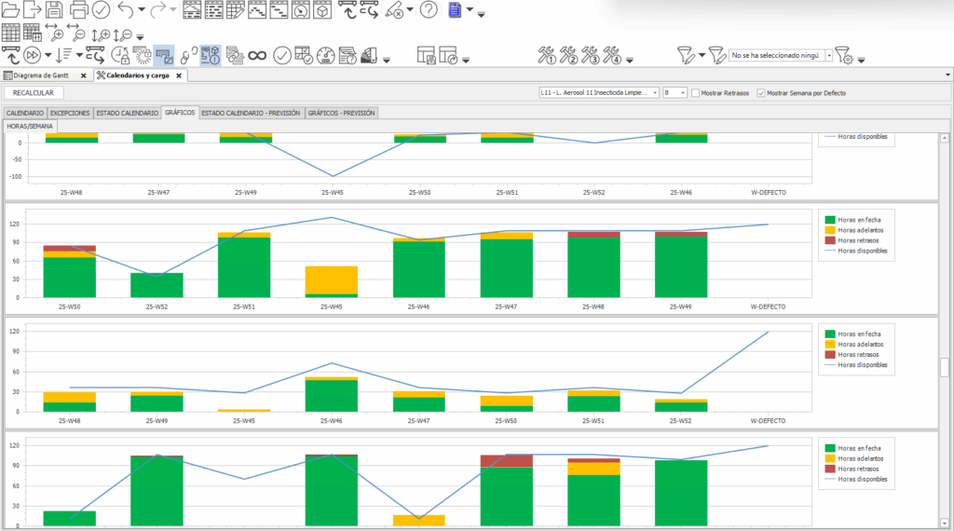Click the help question mark icon

pos(429,10)
